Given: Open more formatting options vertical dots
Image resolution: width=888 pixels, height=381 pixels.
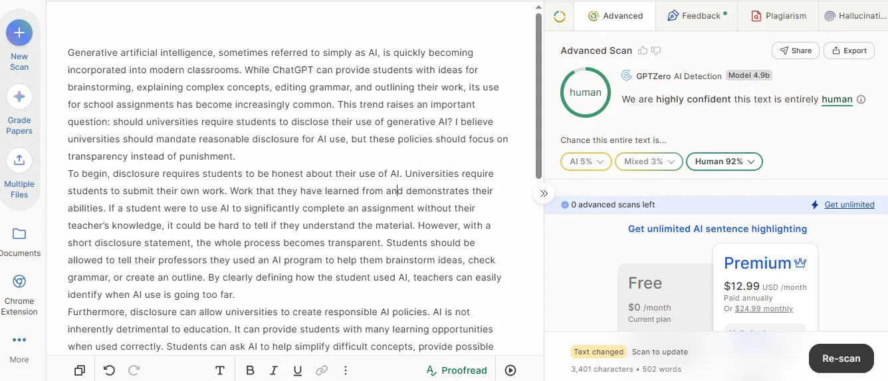Looking at the screenshot, I should click(346, 370).
